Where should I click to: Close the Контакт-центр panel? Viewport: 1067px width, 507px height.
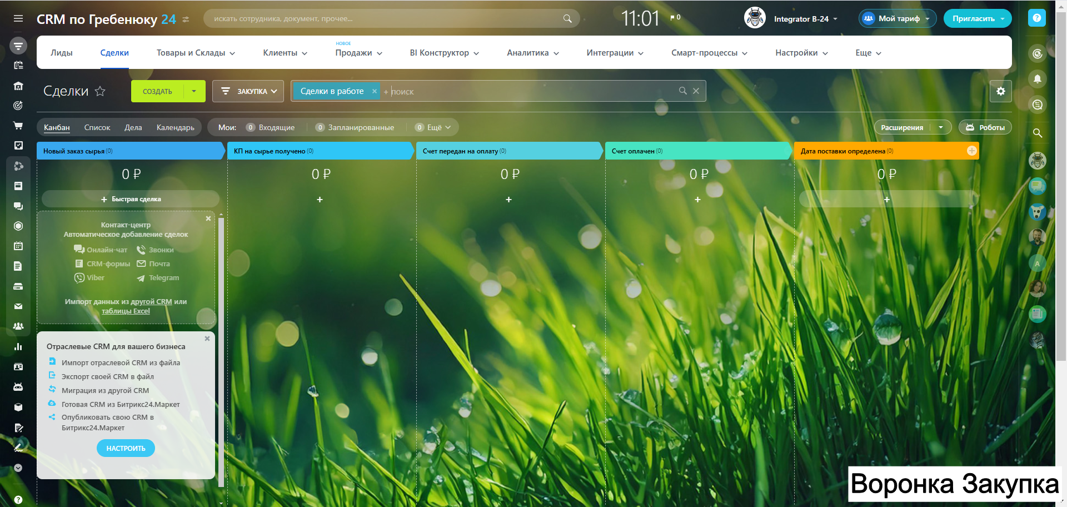[x=208, y=218]
